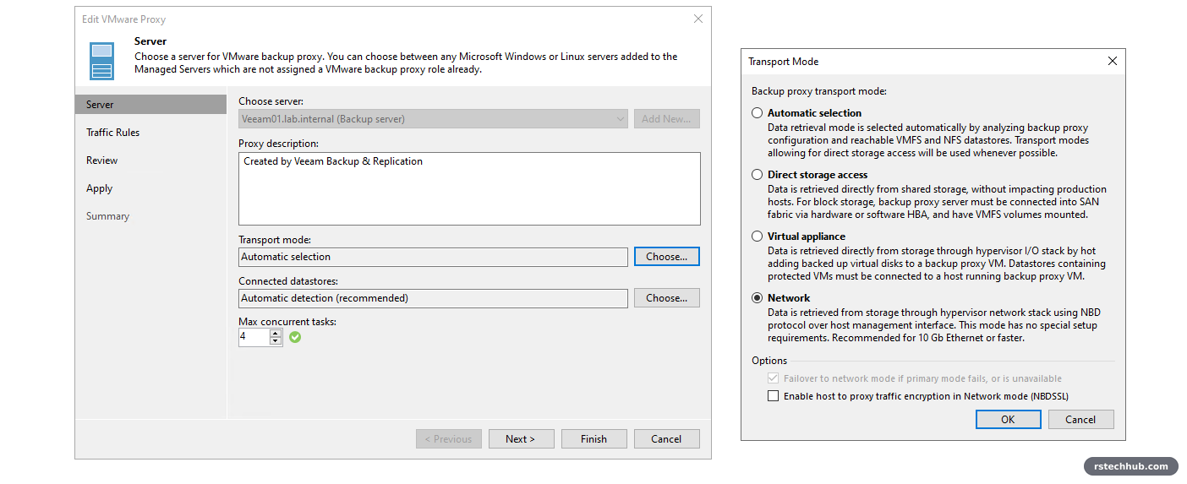Image resolution: width=1187 pixels, height=484 pixels.
Task: Click the Previous button
Action: tap(449, 439)
